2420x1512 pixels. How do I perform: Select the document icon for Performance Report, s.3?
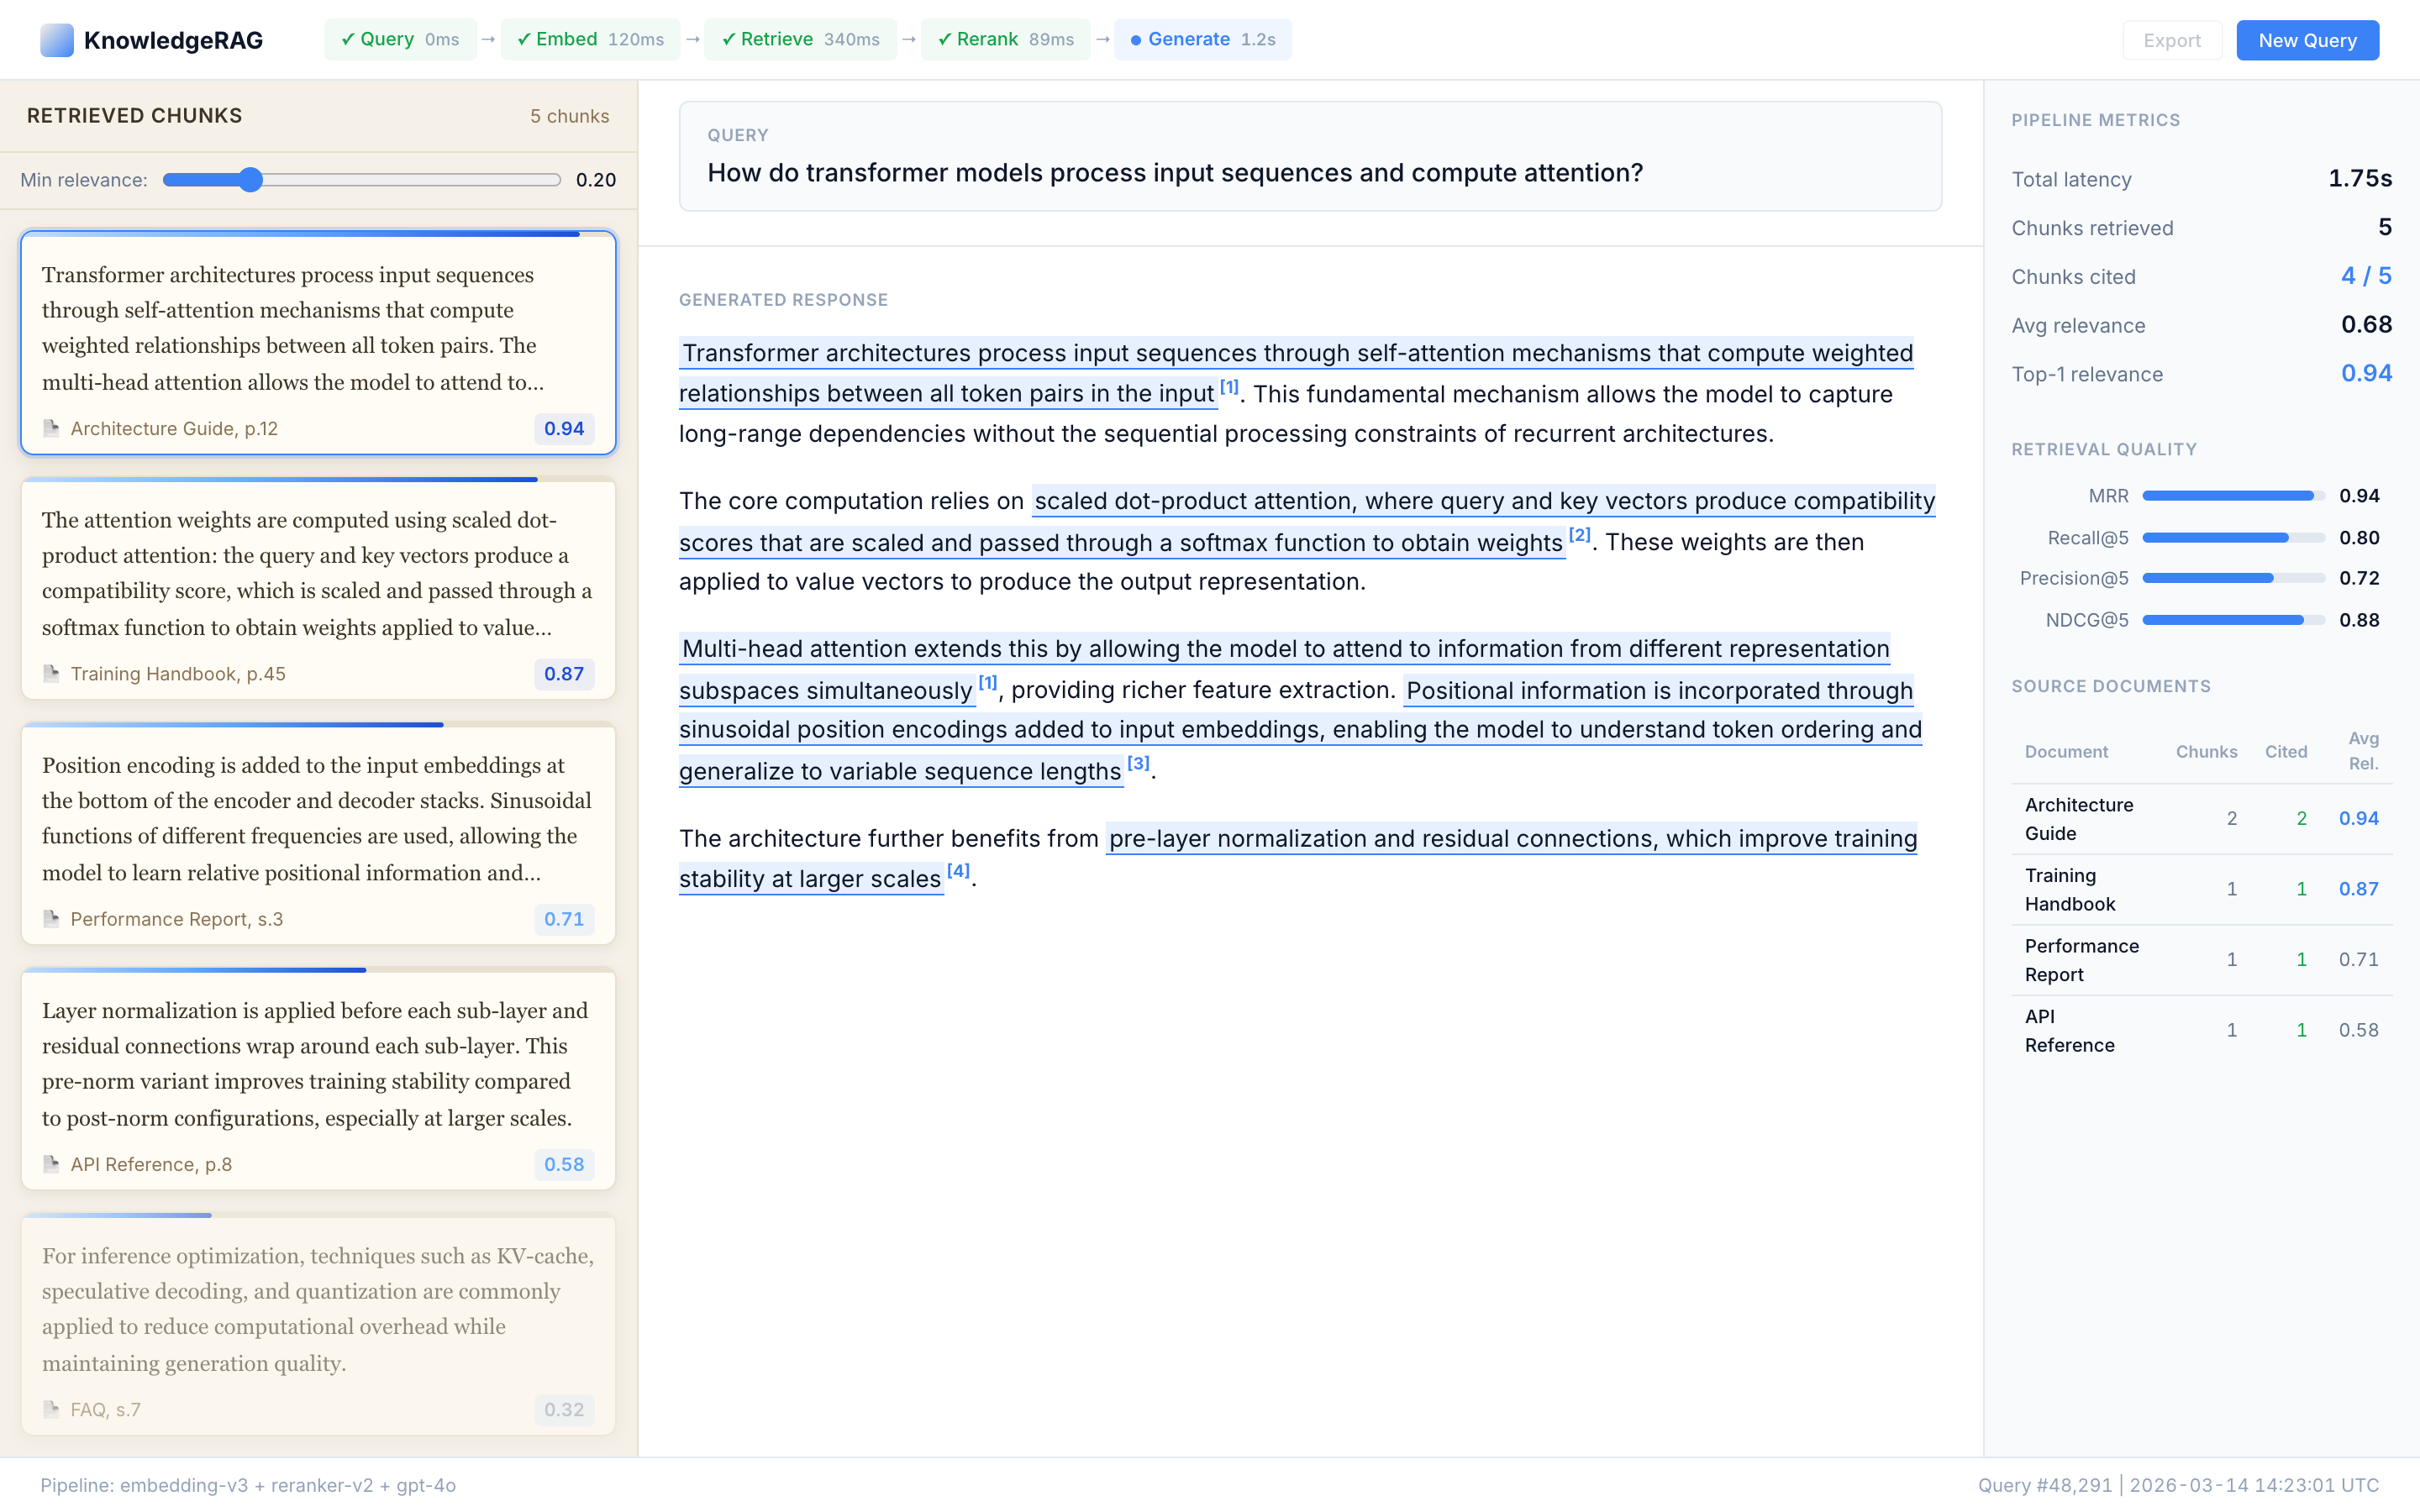pyautogui.click(x=51, y=919)
